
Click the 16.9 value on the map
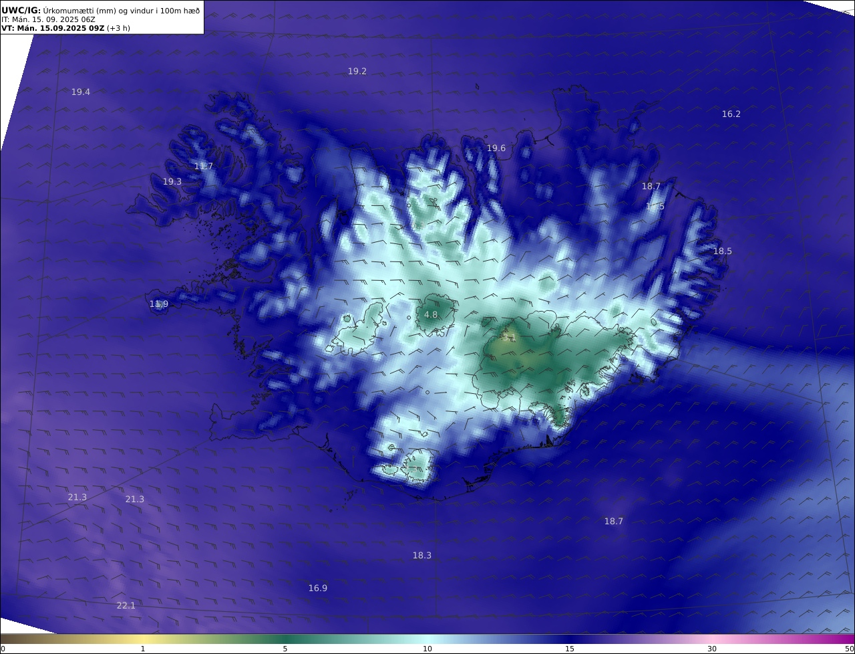pos(318,588)
